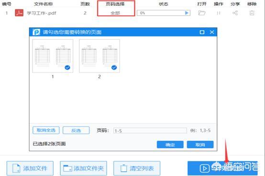This screenshot has height=176, width=265.
Task: Click 已选择2张页面 status text
Action: [49, 144]
